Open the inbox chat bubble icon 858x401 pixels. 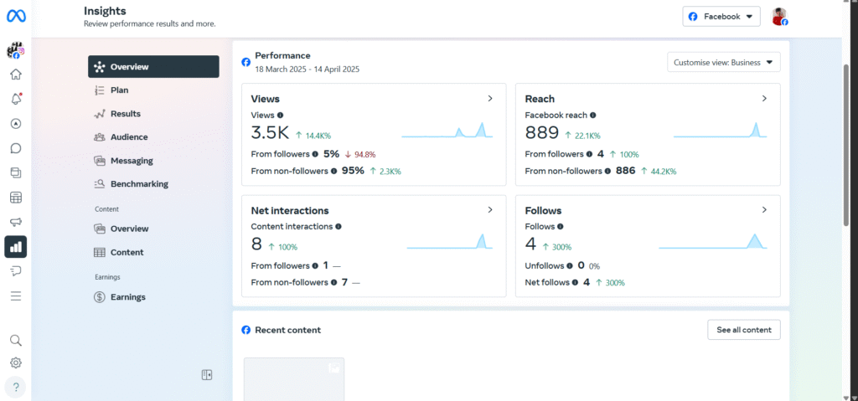pyautogui.click(x=15, y=148)
